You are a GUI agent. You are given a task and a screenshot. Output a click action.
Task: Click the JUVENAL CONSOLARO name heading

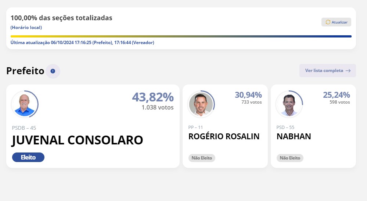pyautogui.click(x=77, y=140)
